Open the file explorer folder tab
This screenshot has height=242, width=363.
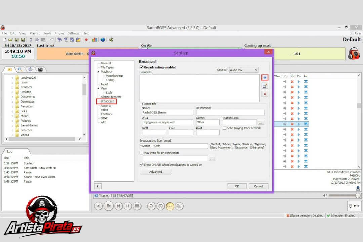click(x=10, y=69)
